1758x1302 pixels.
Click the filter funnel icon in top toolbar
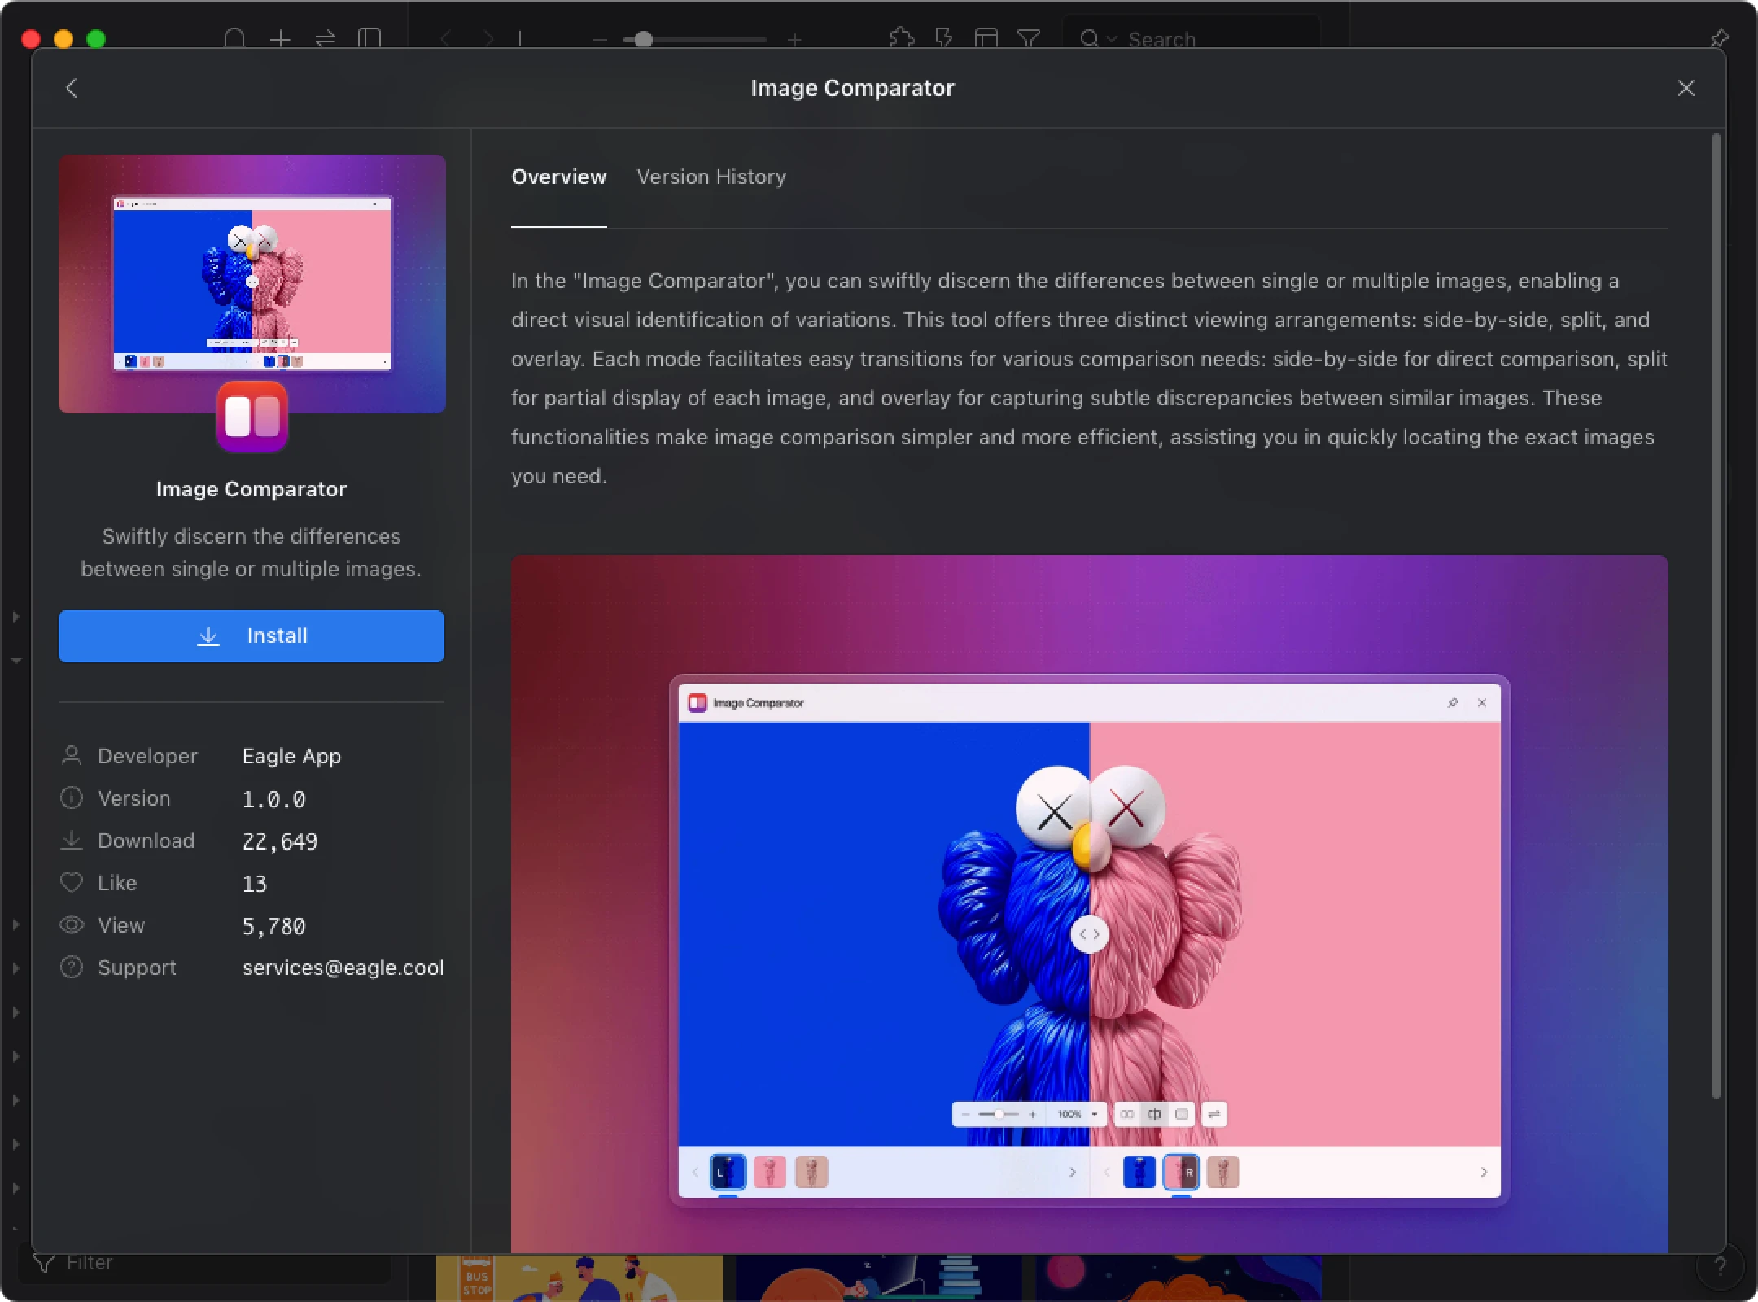1029,37
